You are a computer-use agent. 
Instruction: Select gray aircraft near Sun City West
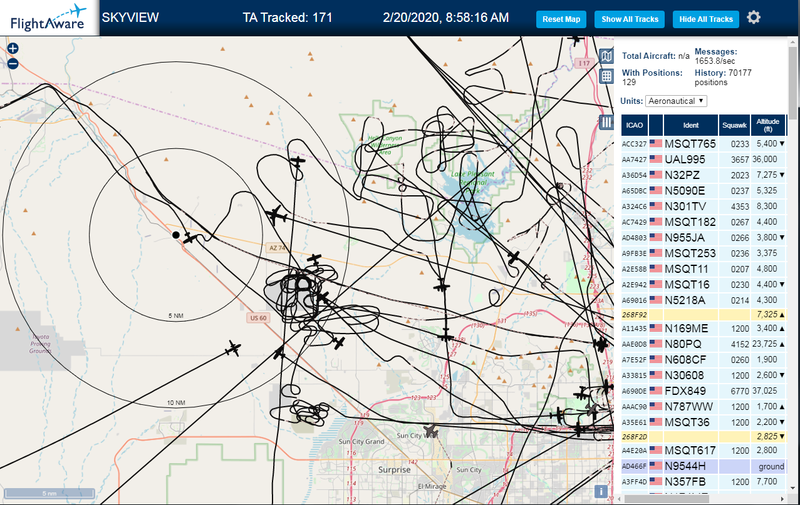click(431, 431)
